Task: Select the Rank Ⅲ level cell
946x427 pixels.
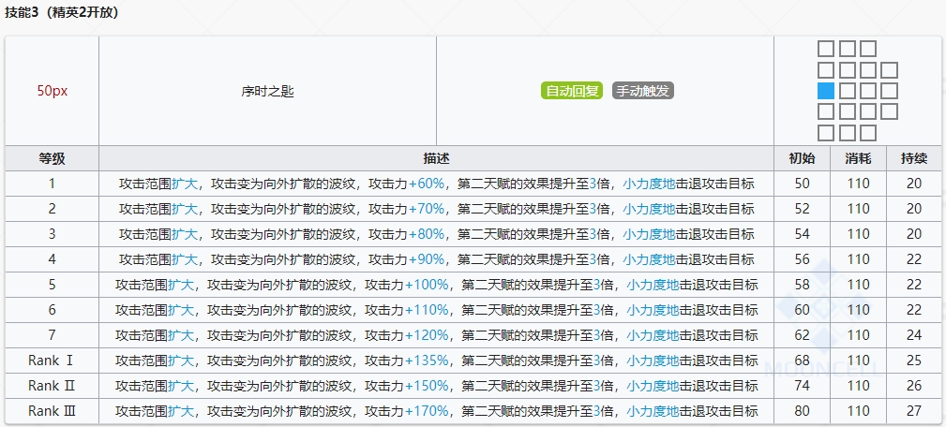Action: click(52, 411)
